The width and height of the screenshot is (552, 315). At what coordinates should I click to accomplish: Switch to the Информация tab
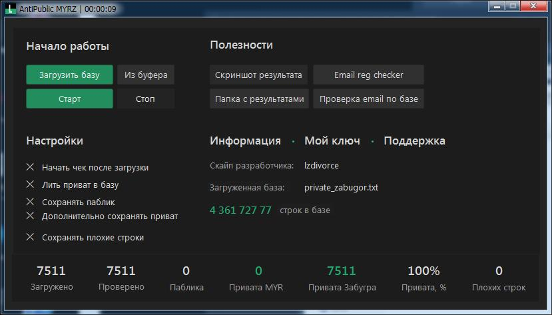(245, 141)
